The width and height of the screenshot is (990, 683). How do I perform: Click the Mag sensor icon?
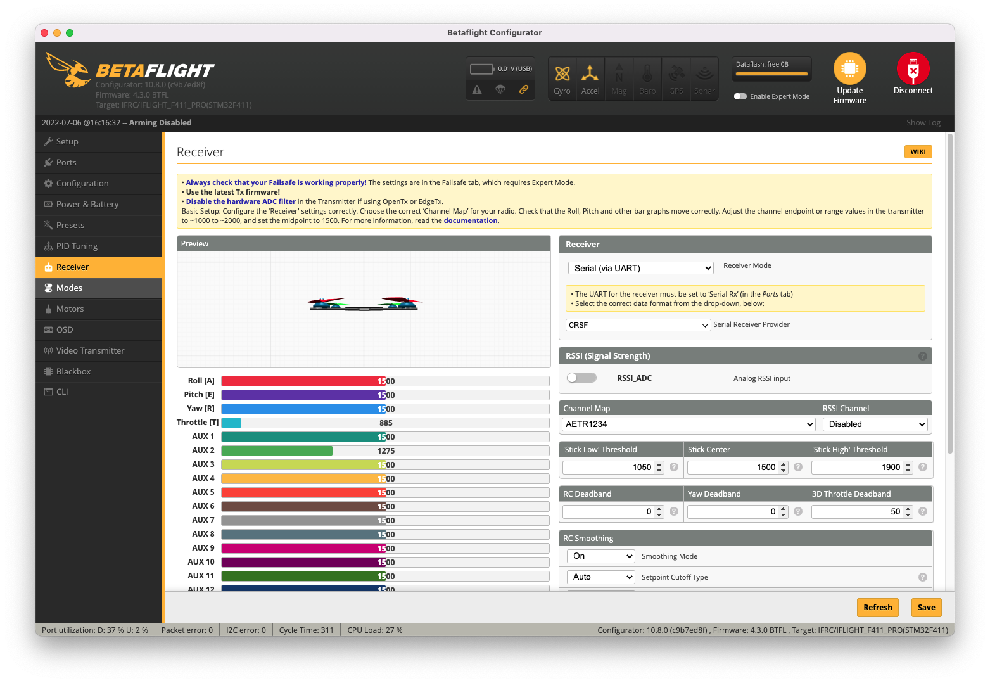tap(619, 78)
